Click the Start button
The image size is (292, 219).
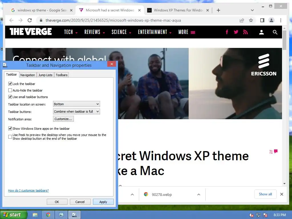point(13,215)
